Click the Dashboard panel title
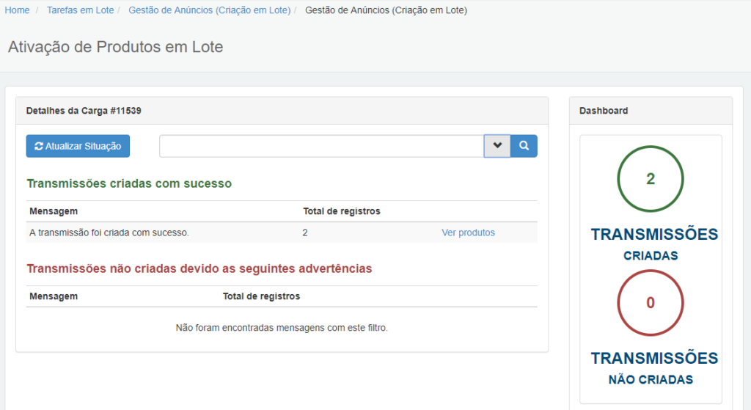751x410 pixels. [604, 111]
